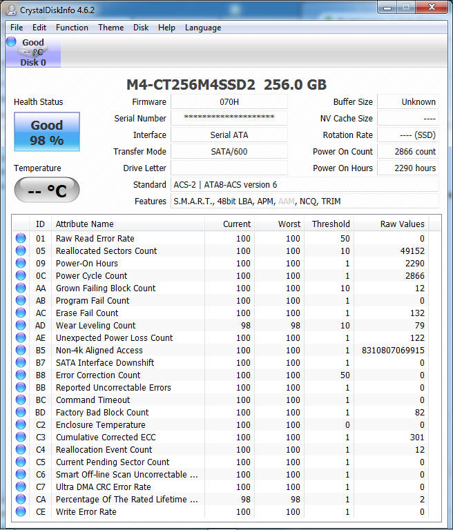Click the ID column header
The height and width of the screenshot is (530, 453).
click(40, 224)
